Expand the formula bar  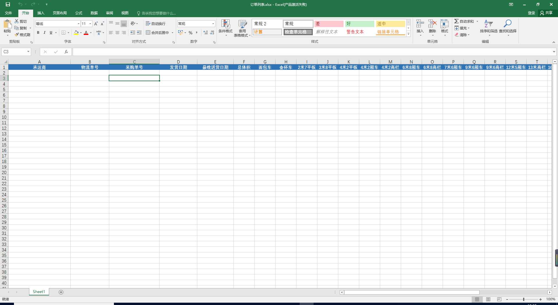(x=554, y=52)
